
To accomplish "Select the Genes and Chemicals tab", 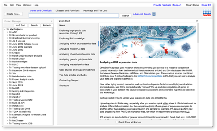I will [41, 11].
